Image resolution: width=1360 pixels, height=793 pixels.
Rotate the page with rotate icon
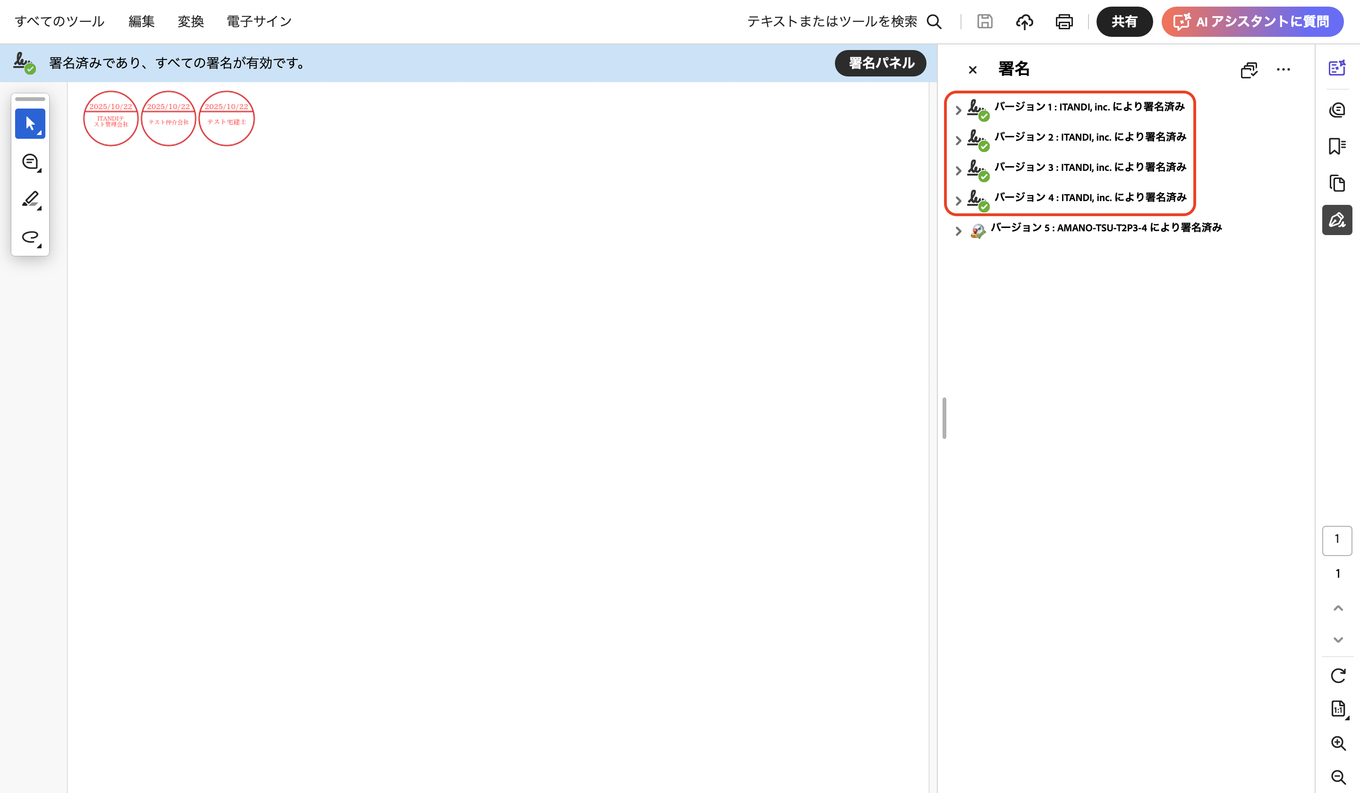pos(1338,675)
